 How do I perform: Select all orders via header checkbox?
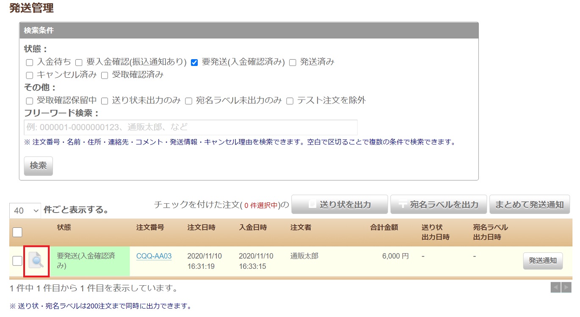17,232
